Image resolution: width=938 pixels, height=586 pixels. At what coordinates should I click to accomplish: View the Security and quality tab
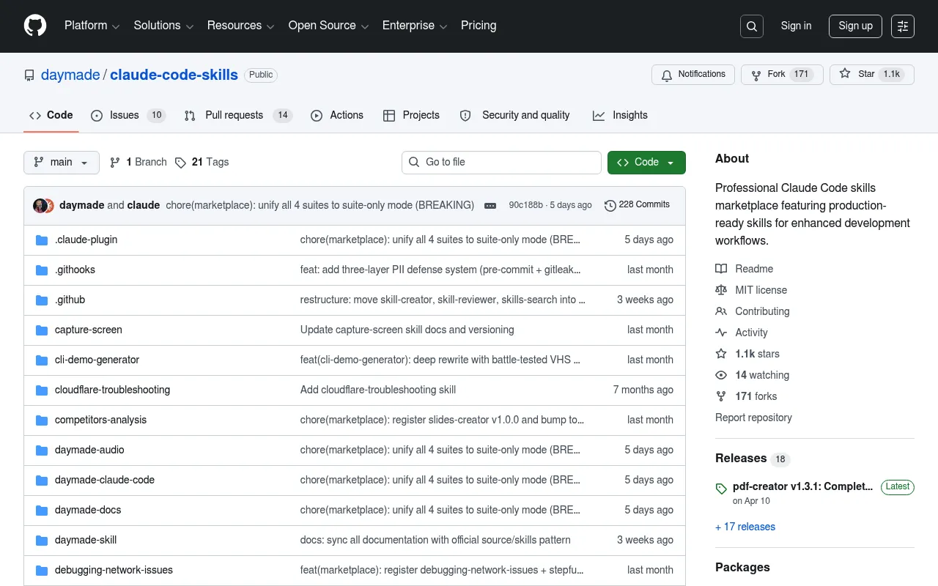(x=515, y=115)
